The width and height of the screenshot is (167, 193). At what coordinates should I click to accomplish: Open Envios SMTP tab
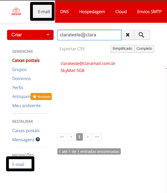(x=149, y=12)
